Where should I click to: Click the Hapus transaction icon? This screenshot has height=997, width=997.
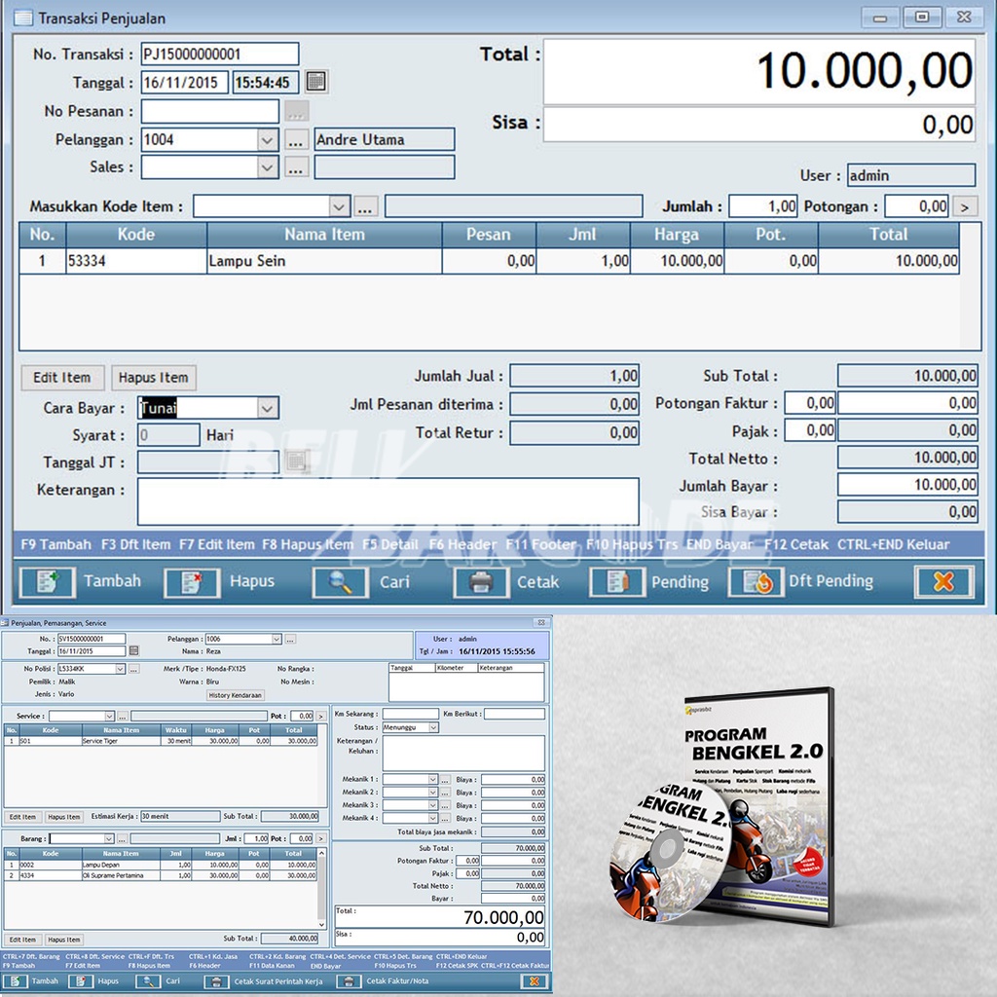coord(191,582)
